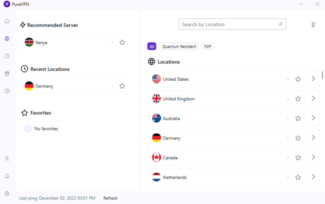Click the Search by Location field
The image size is (325, 204).
tap(229, 24)
